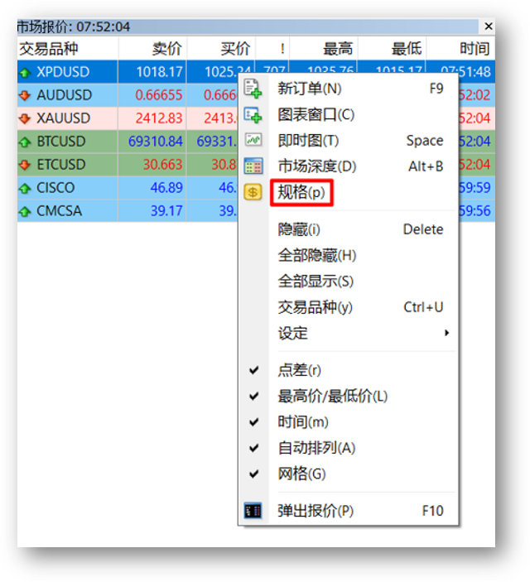This screenshot has width=530, height=582.
Task: Click the Chart Window icon
Action: pyautogui.click(x=253, y=115)
